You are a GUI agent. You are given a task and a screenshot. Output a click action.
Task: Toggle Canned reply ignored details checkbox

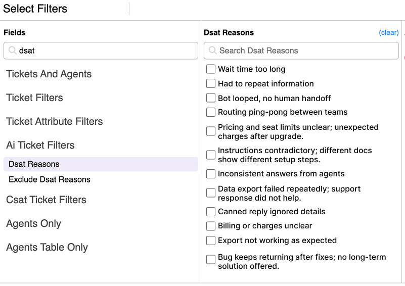(211, 212)
